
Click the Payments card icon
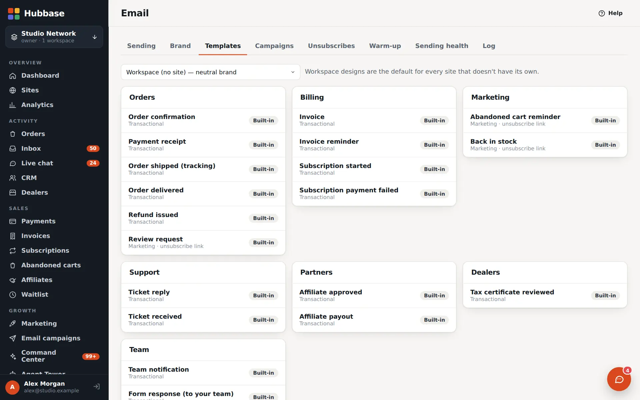pyautogui.click(x=13, y=221)
